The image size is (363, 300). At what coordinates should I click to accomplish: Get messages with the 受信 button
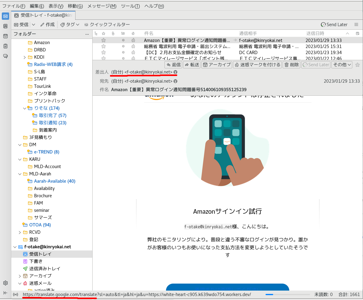21,25
